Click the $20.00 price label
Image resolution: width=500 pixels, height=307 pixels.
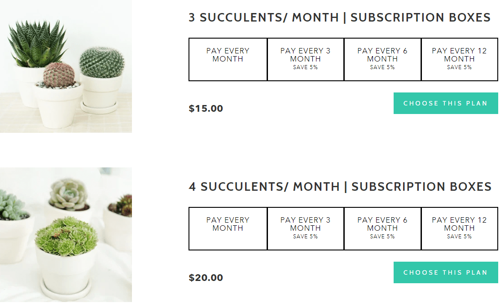pyautogui.click(x=206, y=278)
